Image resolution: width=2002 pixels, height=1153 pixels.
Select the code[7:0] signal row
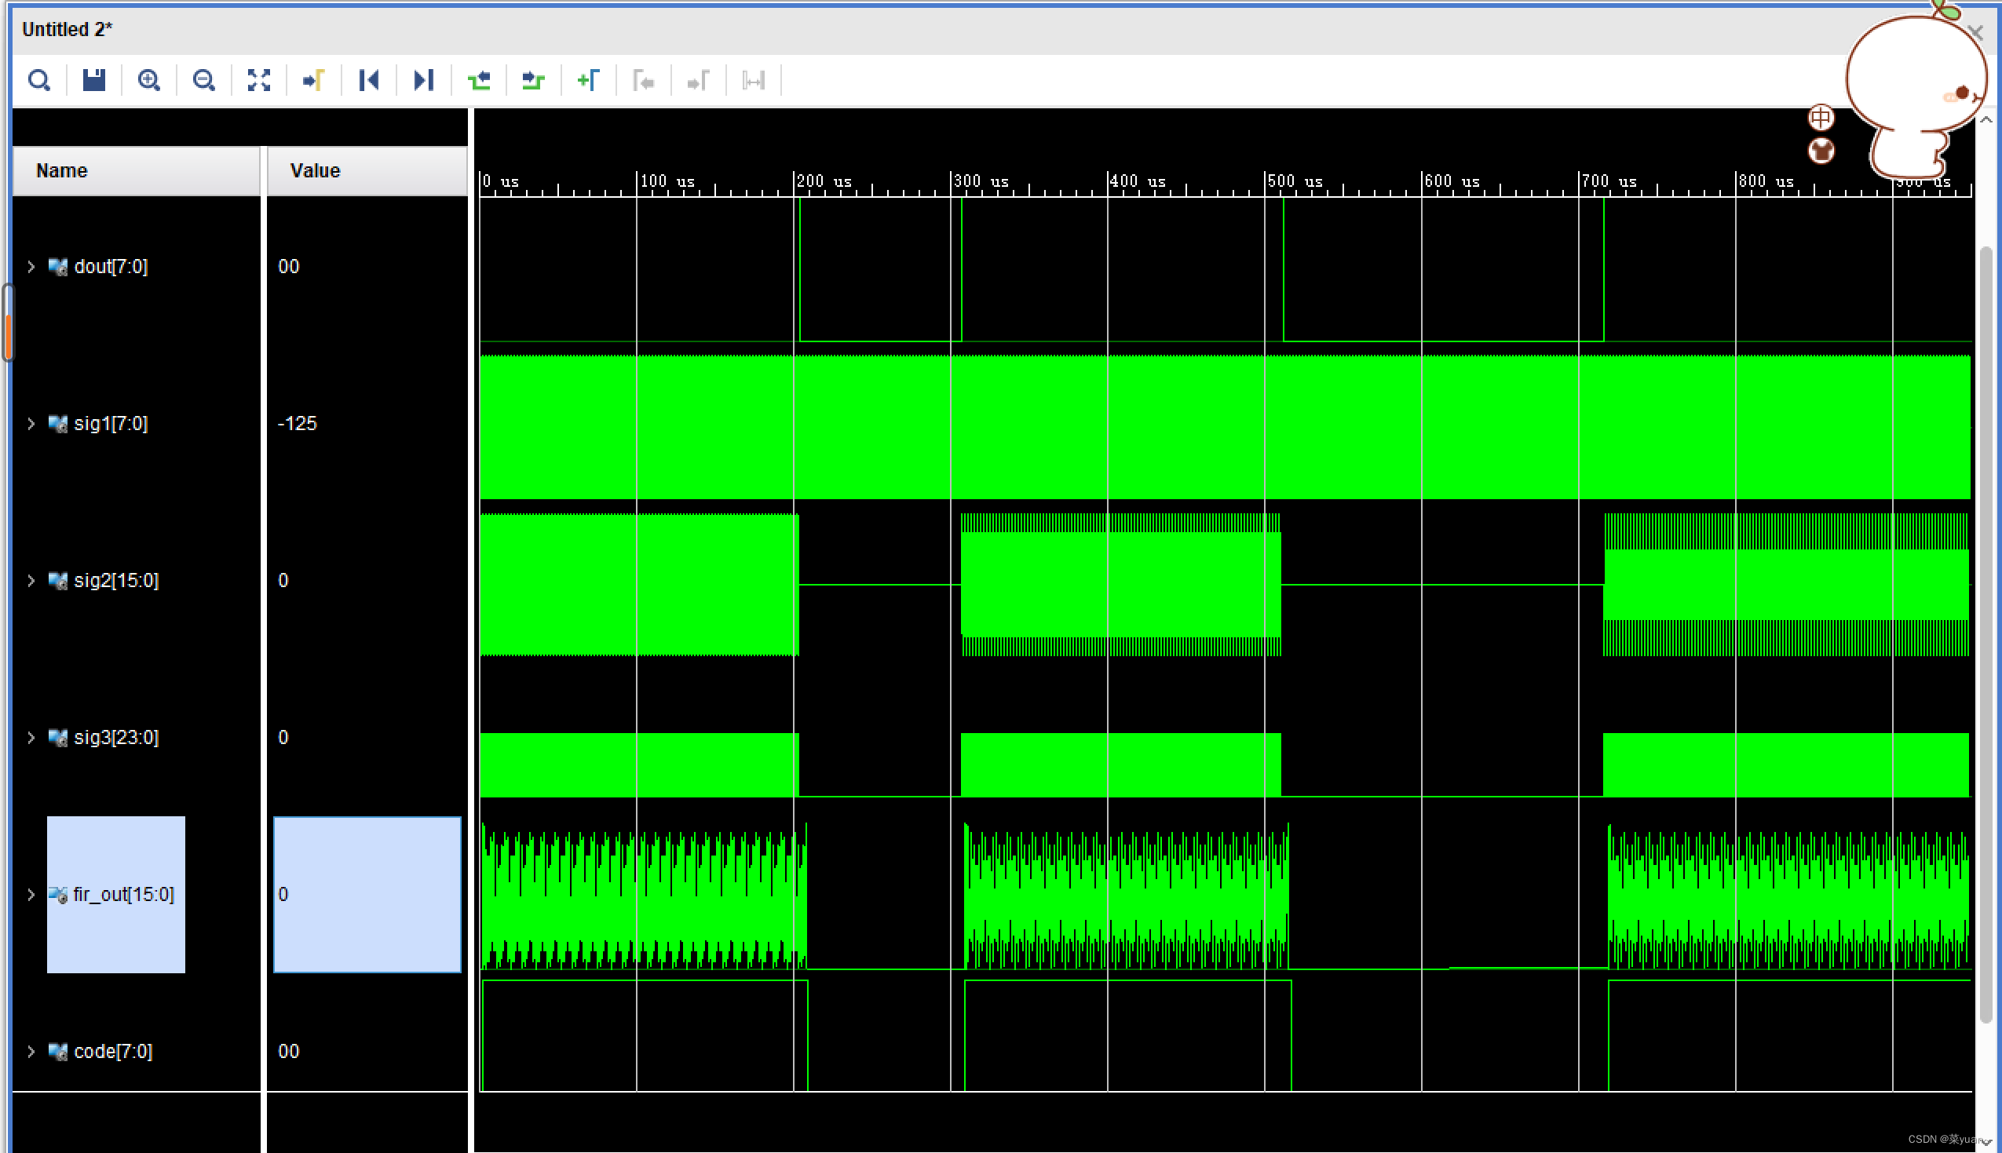tap(112, 1051)
